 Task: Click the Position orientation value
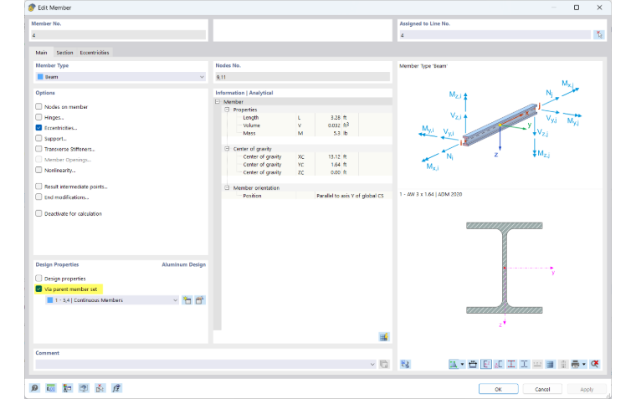tap(350, 196)
